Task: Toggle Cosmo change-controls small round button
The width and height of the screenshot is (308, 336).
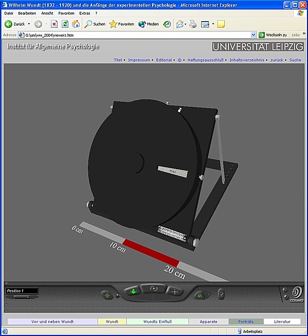Action: (118, 296)
